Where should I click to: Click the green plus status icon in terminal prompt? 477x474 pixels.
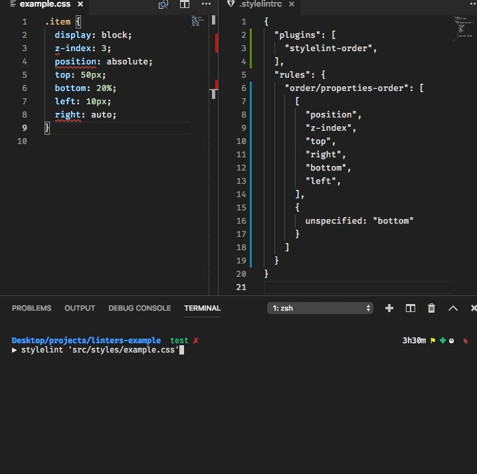[x=442, y=341]
